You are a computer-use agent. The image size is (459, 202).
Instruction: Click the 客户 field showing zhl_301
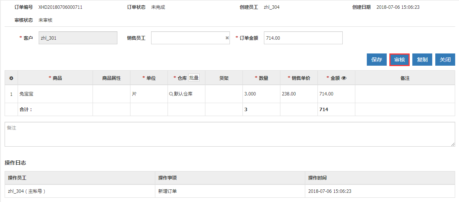point(78,38)
